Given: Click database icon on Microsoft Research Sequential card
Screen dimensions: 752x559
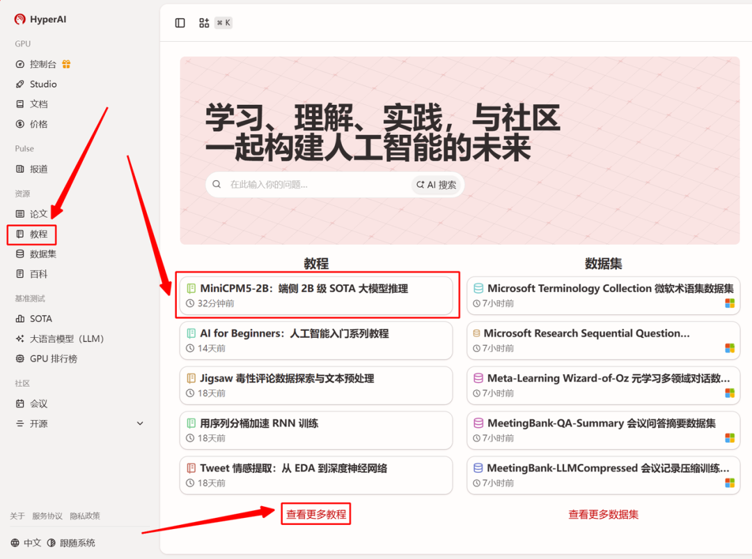Looking at the screenshot, I should 476,334.
